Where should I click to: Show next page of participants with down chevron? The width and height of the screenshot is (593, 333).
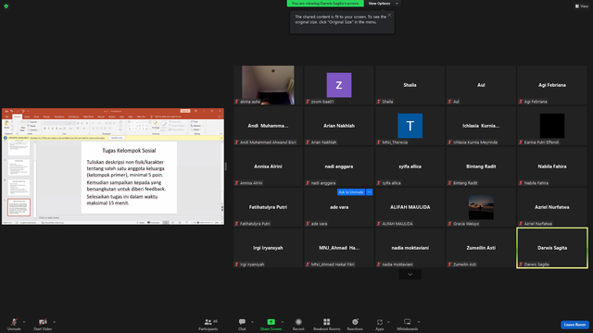[x=410, y=275]
